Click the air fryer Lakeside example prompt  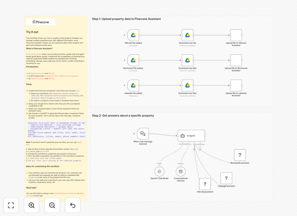(x=55, y=161)
